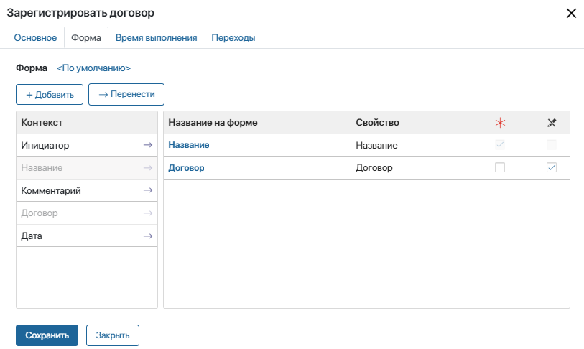Click the Договор cell in the Свойство column

pyautogui.click(x=374, y=167)
